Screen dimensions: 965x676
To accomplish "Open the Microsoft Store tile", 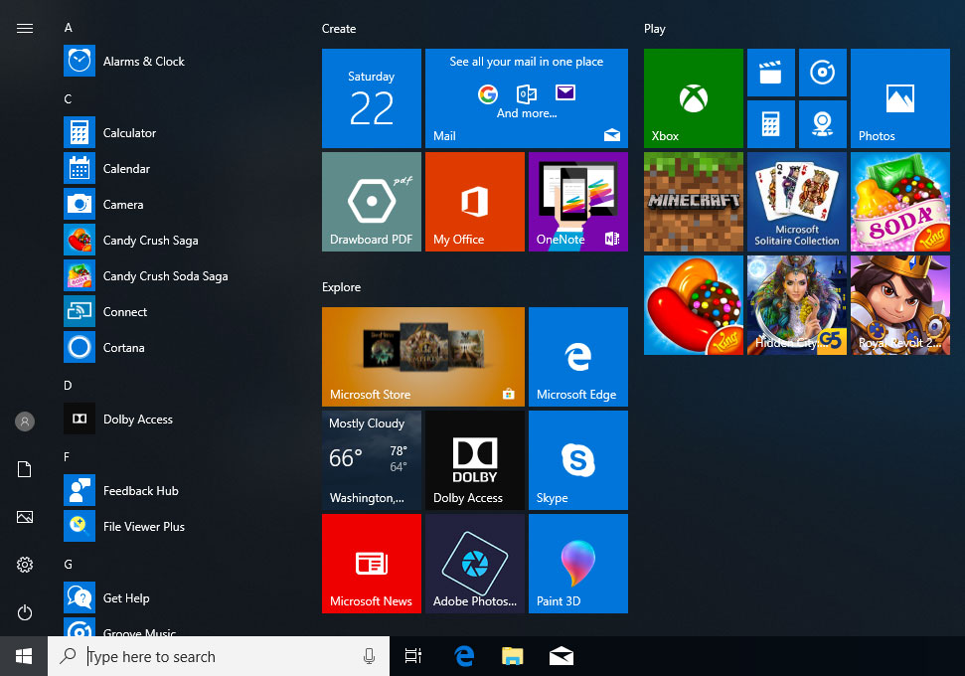I will [x=423, y=357].
